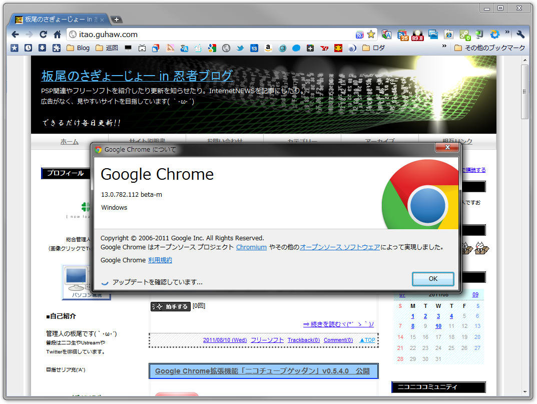Expand the 巡回 bookmarks folder

[107, 48]
